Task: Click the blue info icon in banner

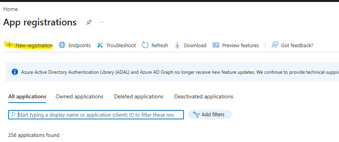Action: click(x=15, y=72)
